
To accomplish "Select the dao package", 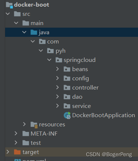I will pos(77,97).
